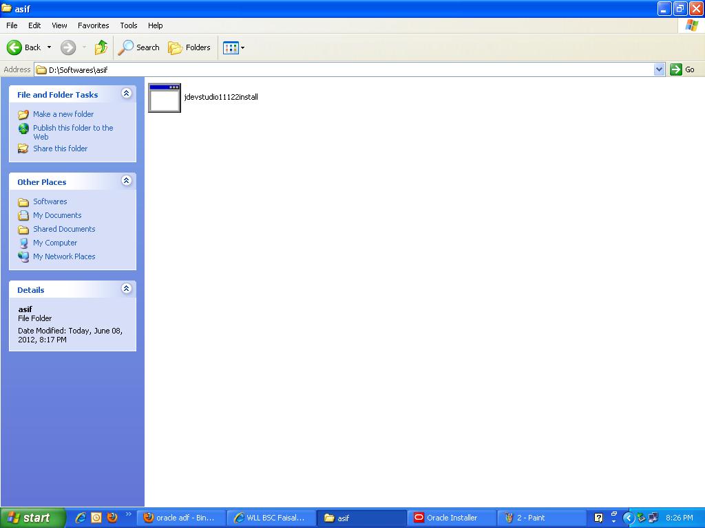Screen dimensions: 705x528
Task: Open the Help menu
Action: coord(155,25)
